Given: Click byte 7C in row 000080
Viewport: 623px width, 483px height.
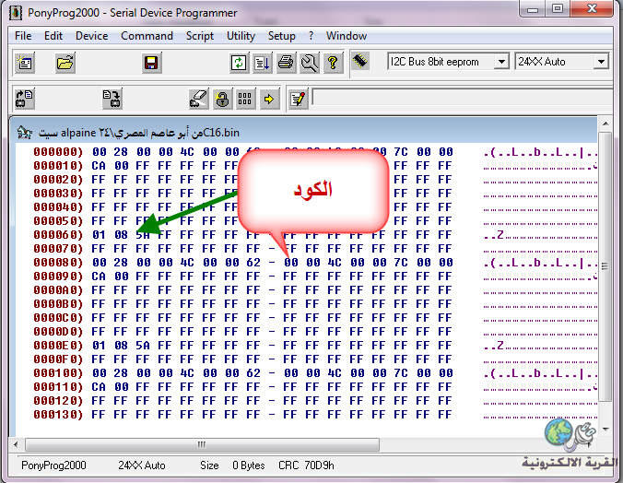Looking at the screenshot, I should click(x=401, y=263).
